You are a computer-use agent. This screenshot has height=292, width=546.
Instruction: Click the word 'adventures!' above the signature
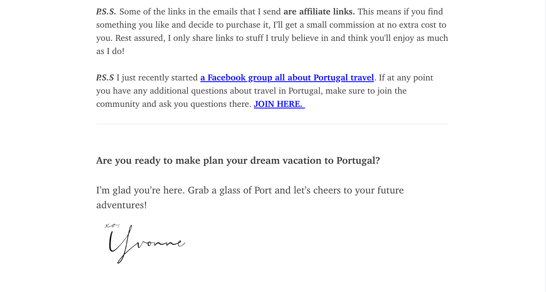point(121,205)
